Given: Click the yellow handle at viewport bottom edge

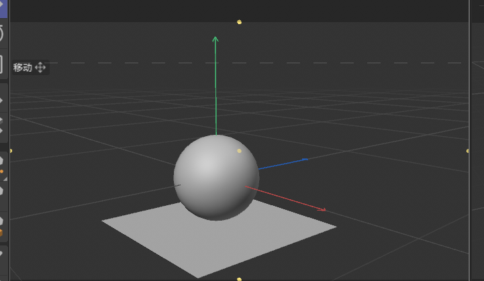Looking at the screenshot, I should 239,278.
